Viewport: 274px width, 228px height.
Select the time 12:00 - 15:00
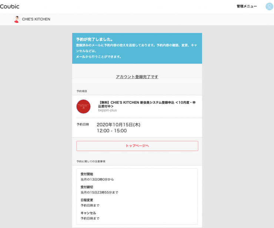tap(112, 131)
